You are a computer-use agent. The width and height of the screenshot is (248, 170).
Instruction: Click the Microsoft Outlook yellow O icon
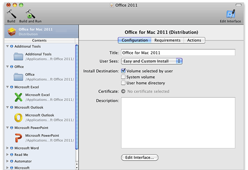coord(18,118)
